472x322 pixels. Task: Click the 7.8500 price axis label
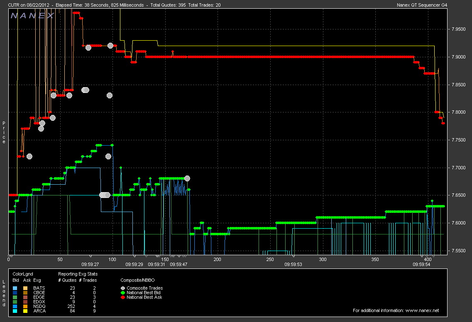458,85
